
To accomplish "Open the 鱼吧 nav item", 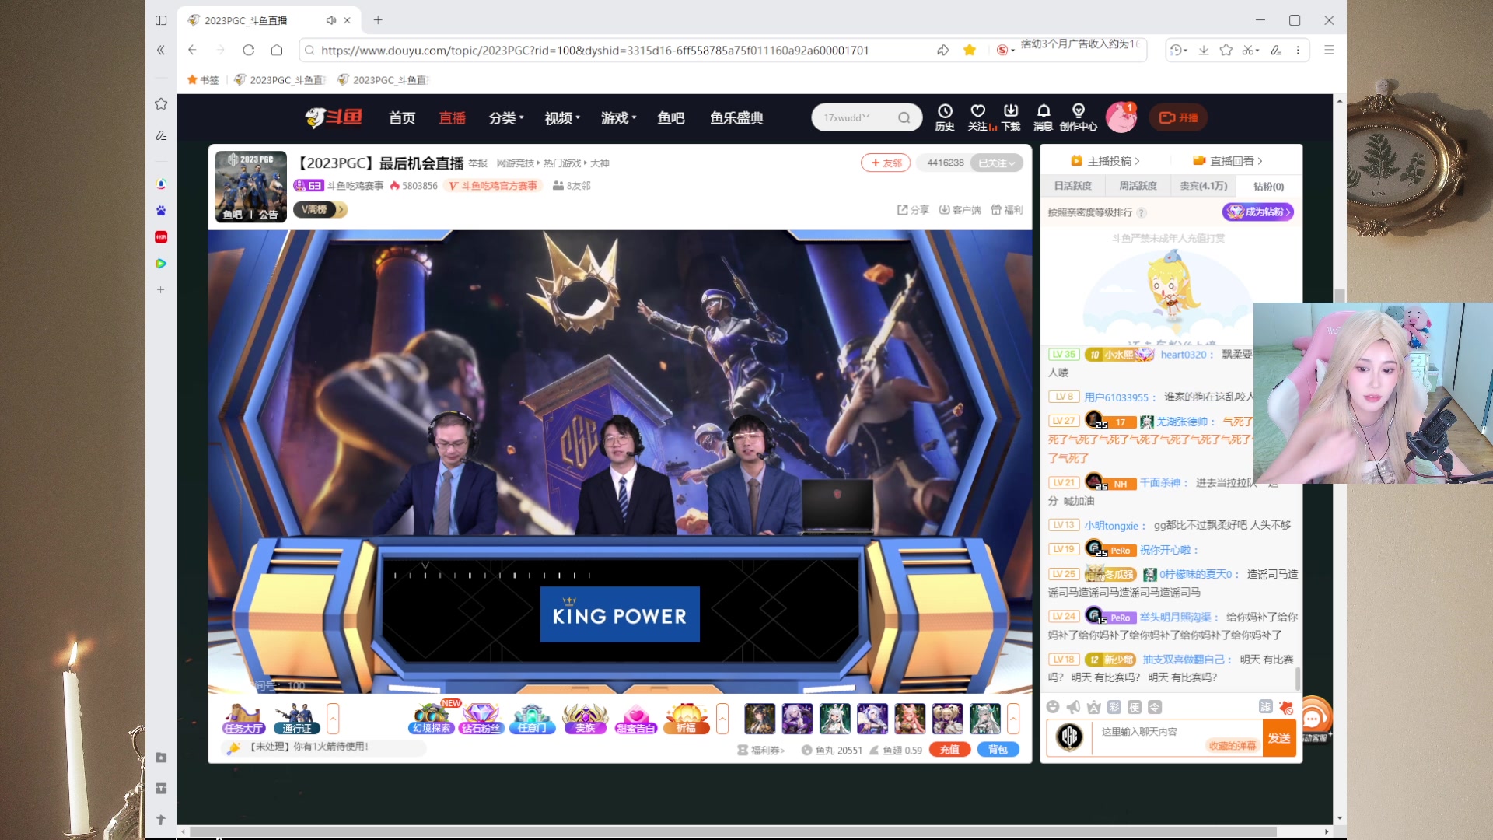I will (671, 117).
